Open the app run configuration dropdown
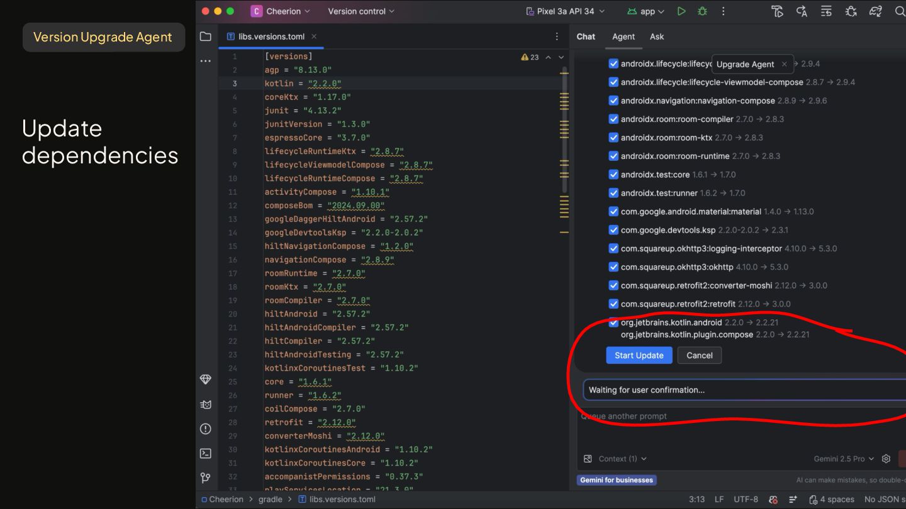906x509 pixels. tap(646, 11)
